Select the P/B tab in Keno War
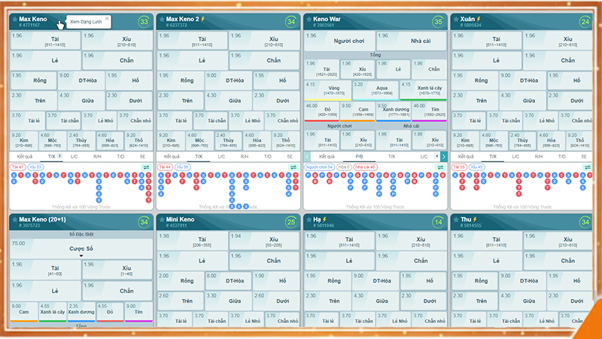 tap(360, 156)
